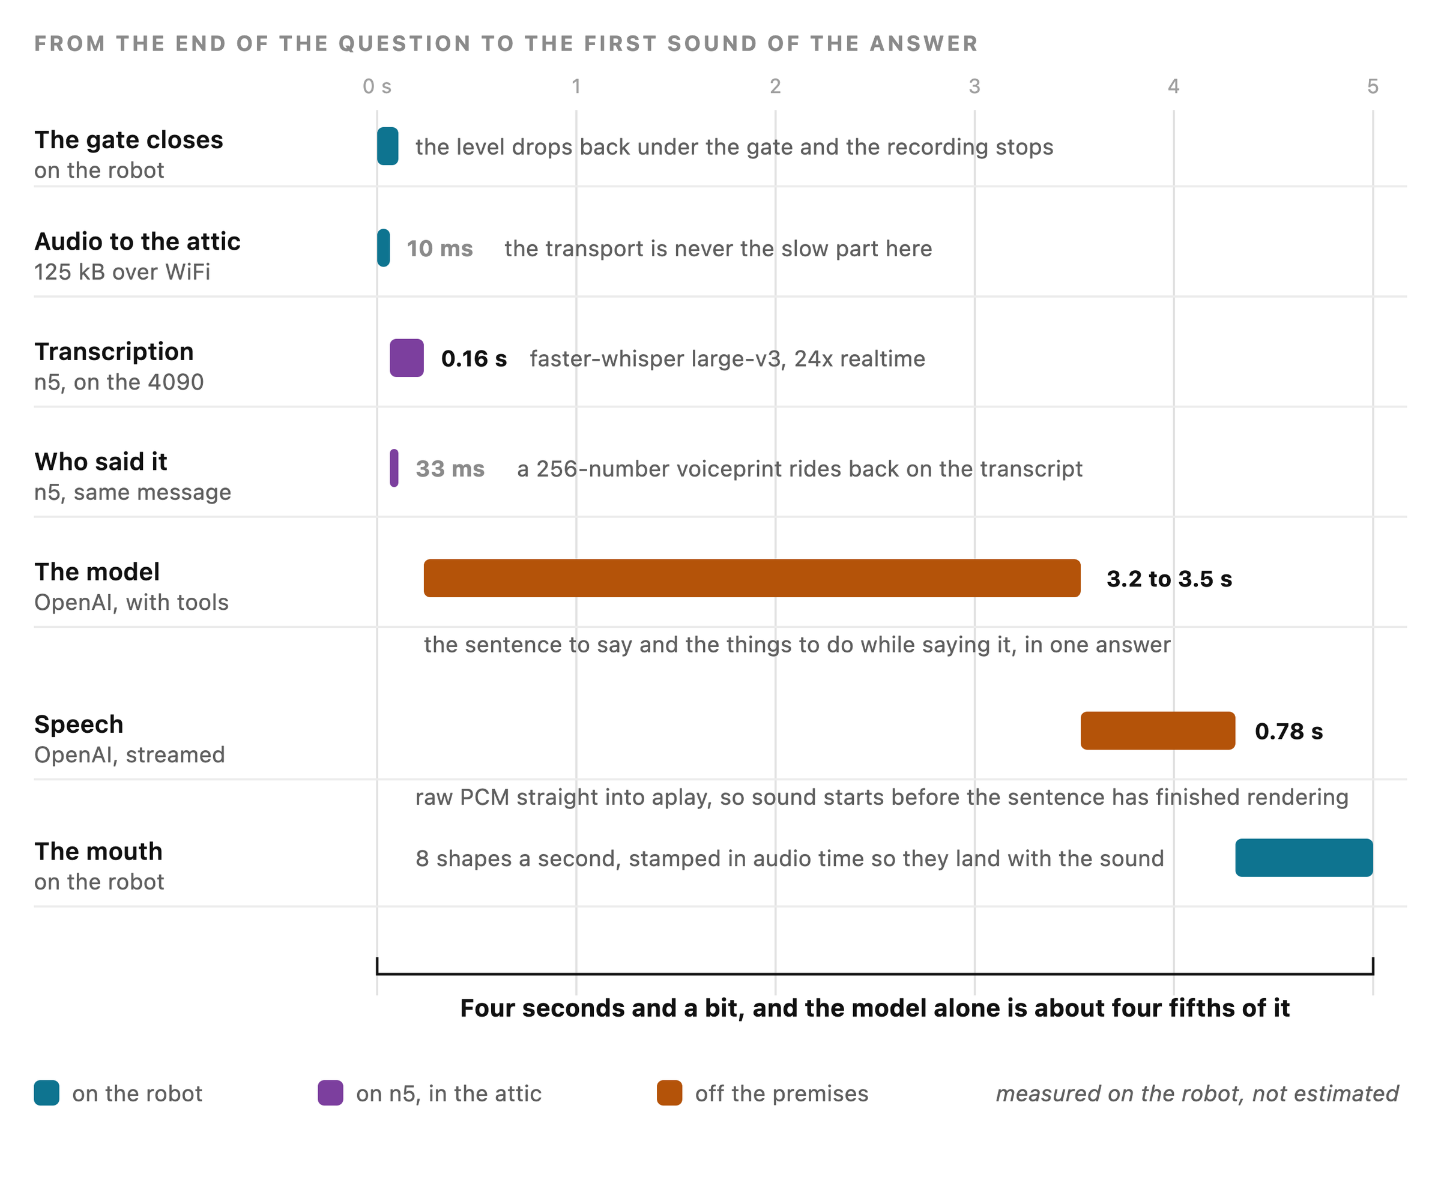
Task: Click the purple Transcription bar
Action: click(406, 358)
